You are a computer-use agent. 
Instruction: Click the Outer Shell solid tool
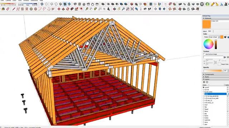coord(103,4)
